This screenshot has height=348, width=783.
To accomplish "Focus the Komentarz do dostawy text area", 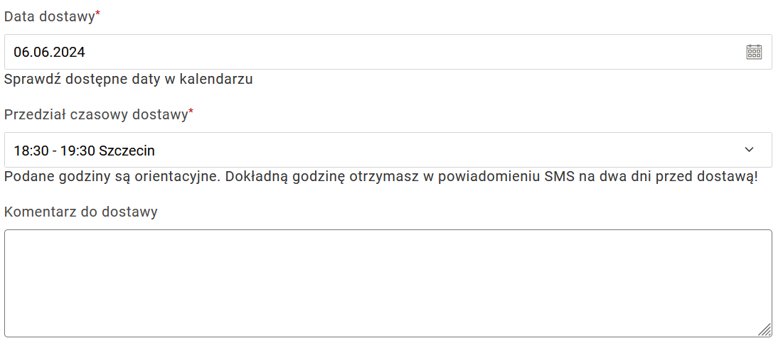I will [388, 283].
